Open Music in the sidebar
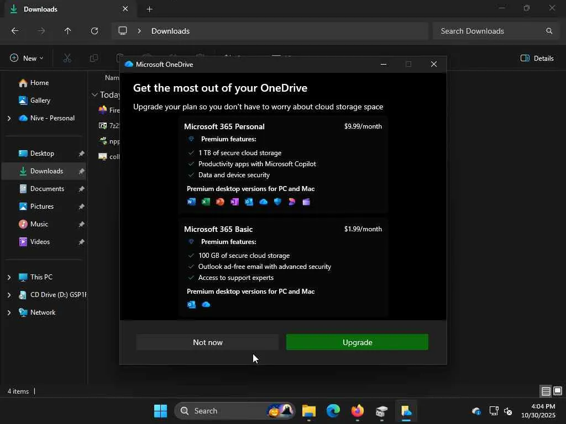 [x=39, y=224]
